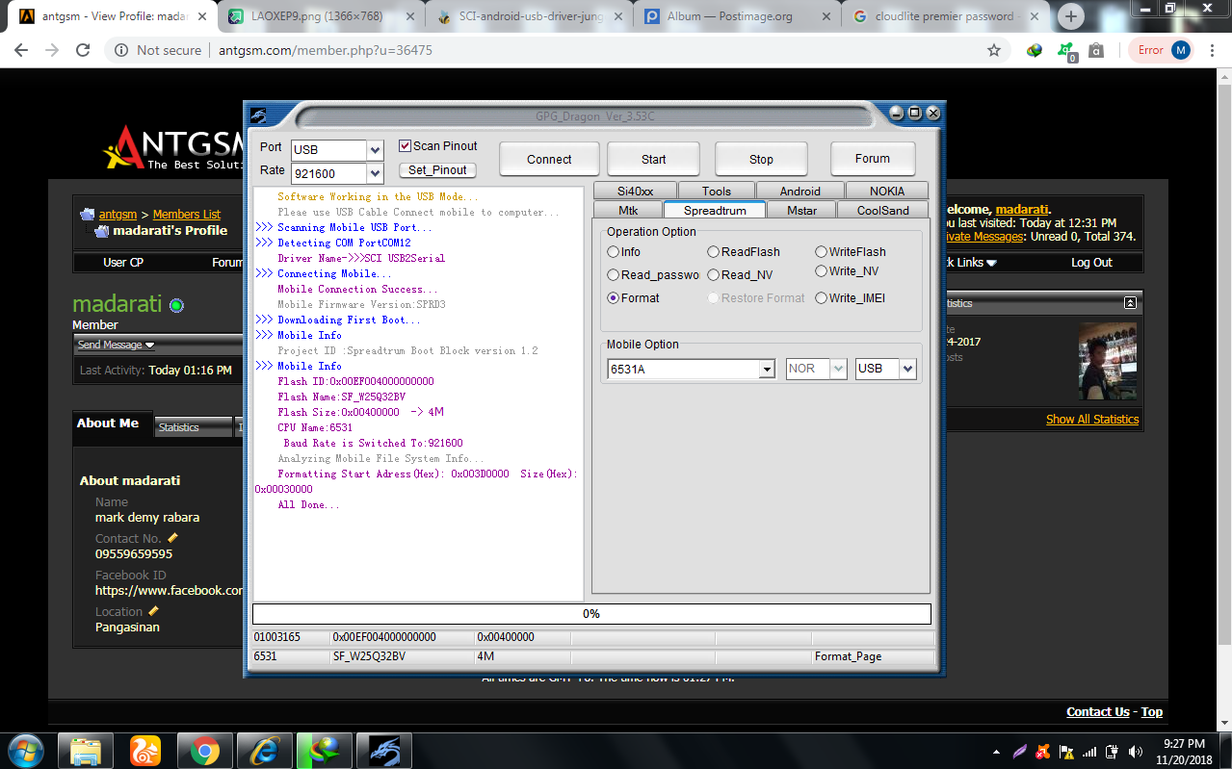Image resolution: width=1232 pixels, height=769 pixels.
Task: Click the online status icon beside madarati
Action: tap(176, 306)
